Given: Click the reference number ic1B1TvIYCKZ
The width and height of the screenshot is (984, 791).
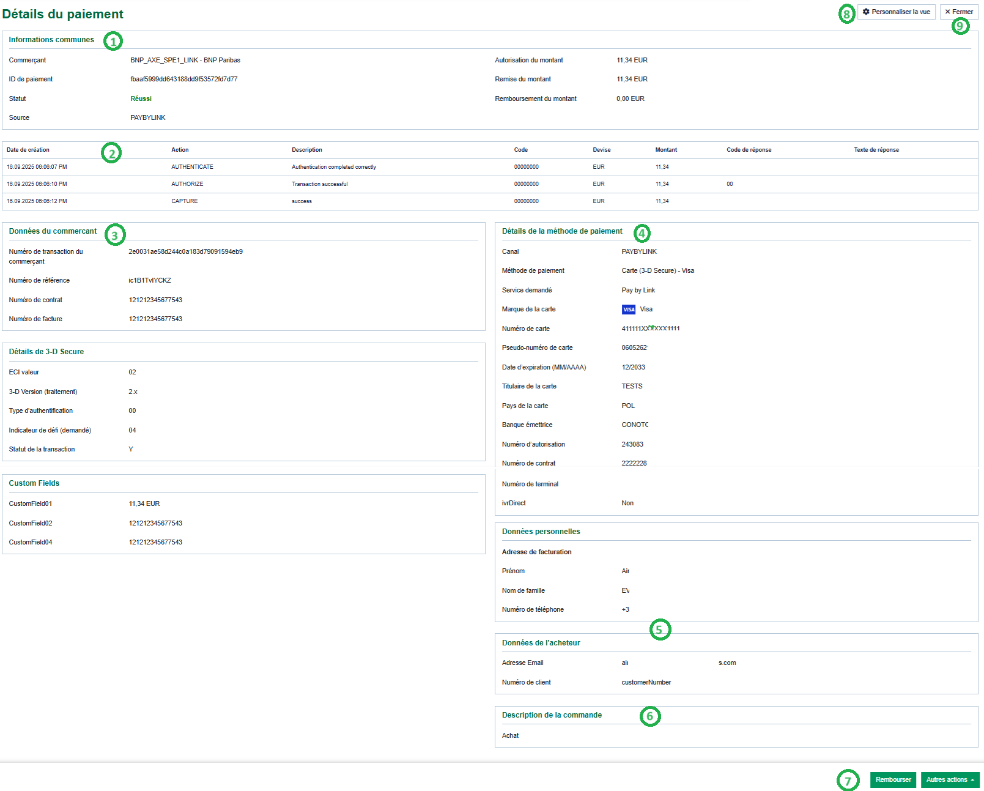Looking at the screenshot, I should (150, 281).
